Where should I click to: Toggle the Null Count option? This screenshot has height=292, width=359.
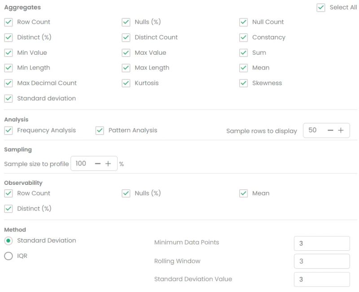pyautogui.click(x=243, y=22)
